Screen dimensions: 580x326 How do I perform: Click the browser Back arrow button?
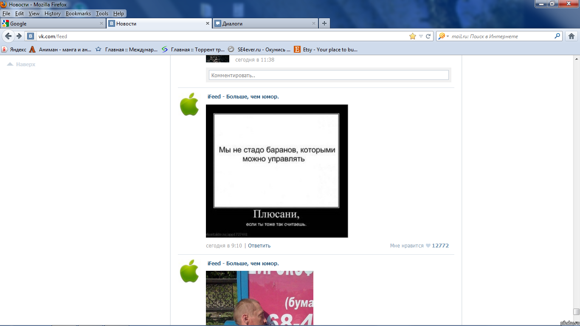click(x=8, y=36)
